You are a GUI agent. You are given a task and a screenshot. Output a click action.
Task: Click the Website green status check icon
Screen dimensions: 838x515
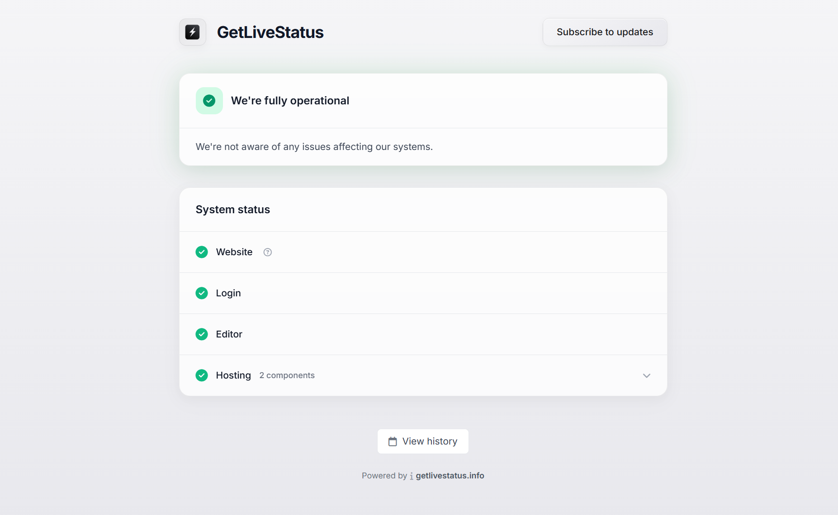click(202, 252)
